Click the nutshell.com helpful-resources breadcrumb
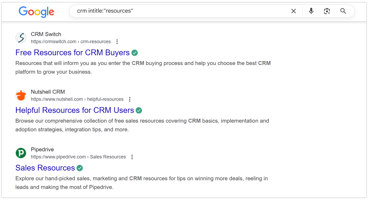The width and height of the screenshot is (368, 200). pos(77,99)
